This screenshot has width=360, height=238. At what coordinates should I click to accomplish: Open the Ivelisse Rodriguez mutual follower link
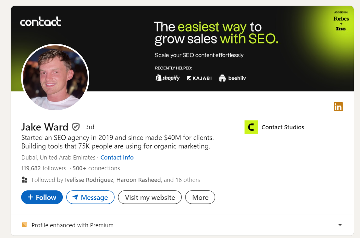(89, 180)
